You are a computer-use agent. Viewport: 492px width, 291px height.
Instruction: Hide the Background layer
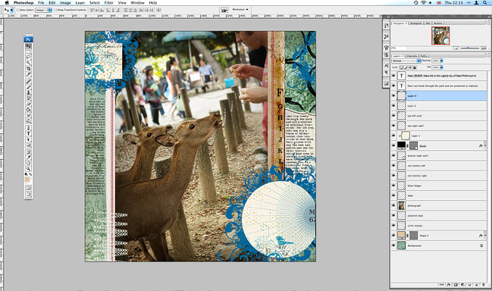[393, 246]
